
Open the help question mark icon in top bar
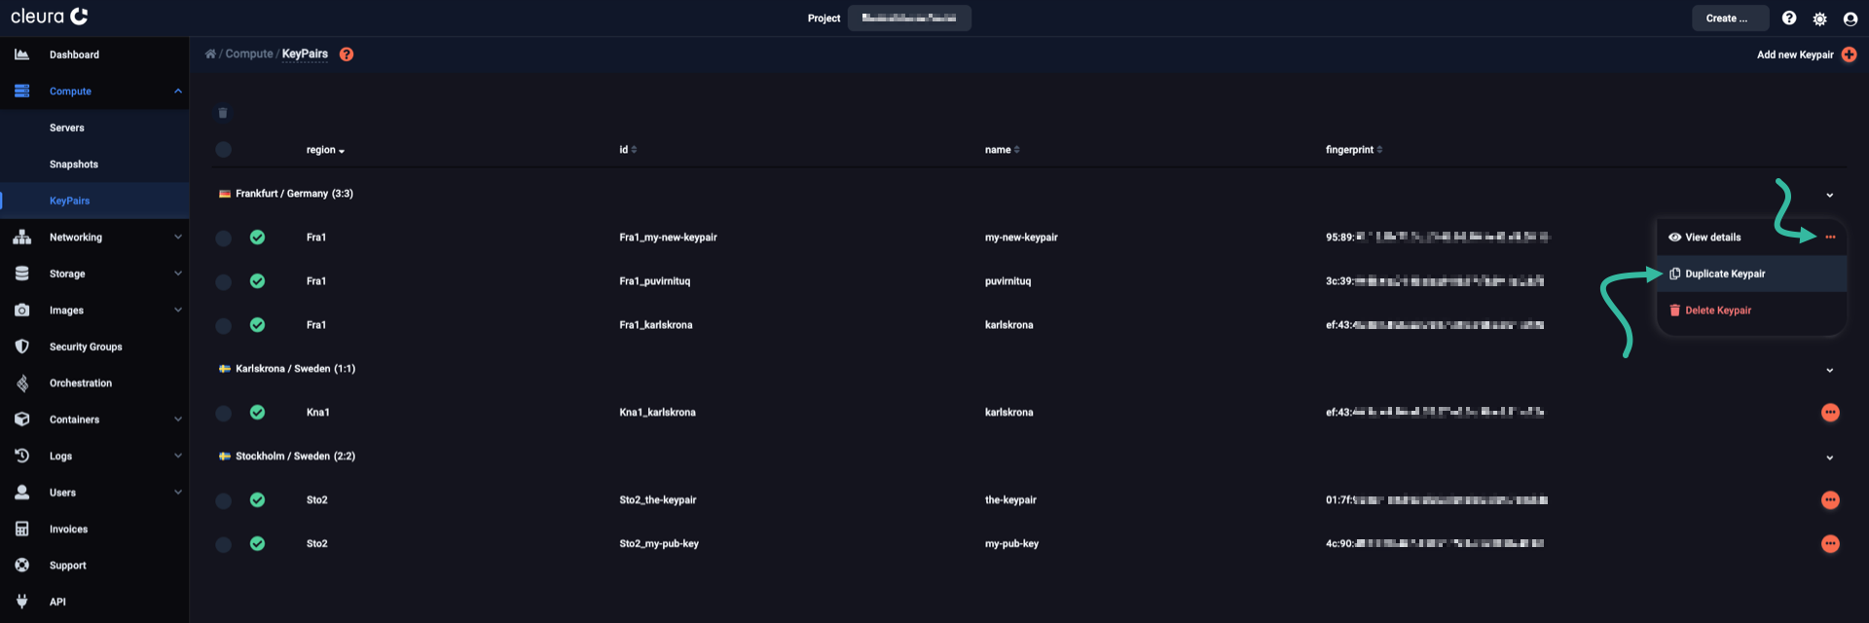coord(1789,18)
